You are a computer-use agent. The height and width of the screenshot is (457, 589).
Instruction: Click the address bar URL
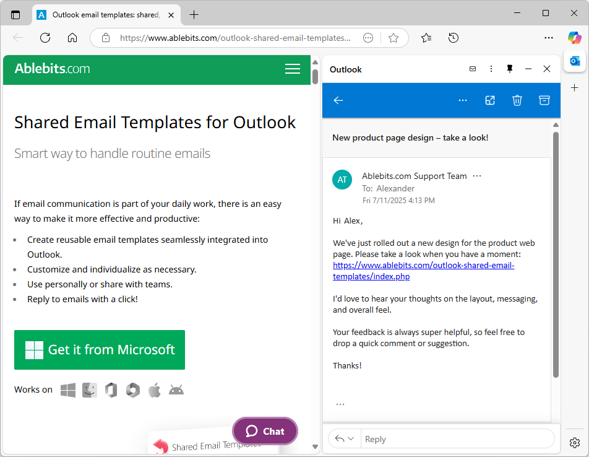[235, 38]
